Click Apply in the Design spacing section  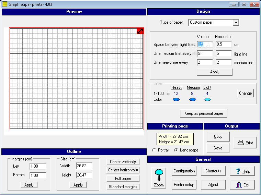[x=215, y=72]
